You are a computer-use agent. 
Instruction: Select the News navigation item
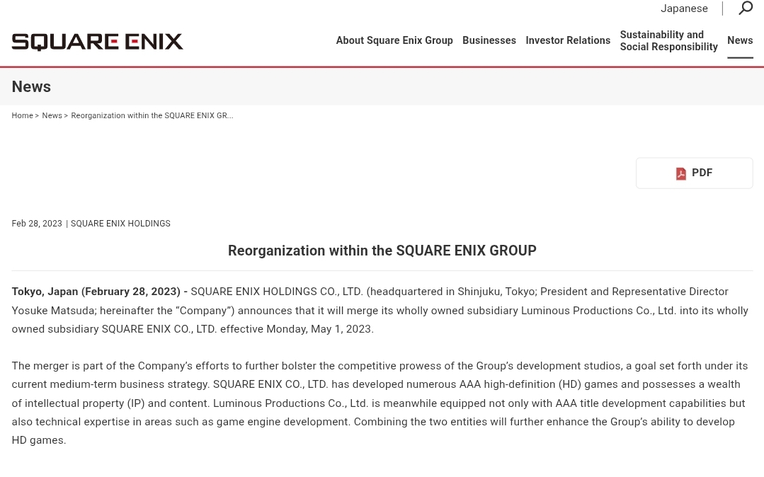click(x=740, y=40)
